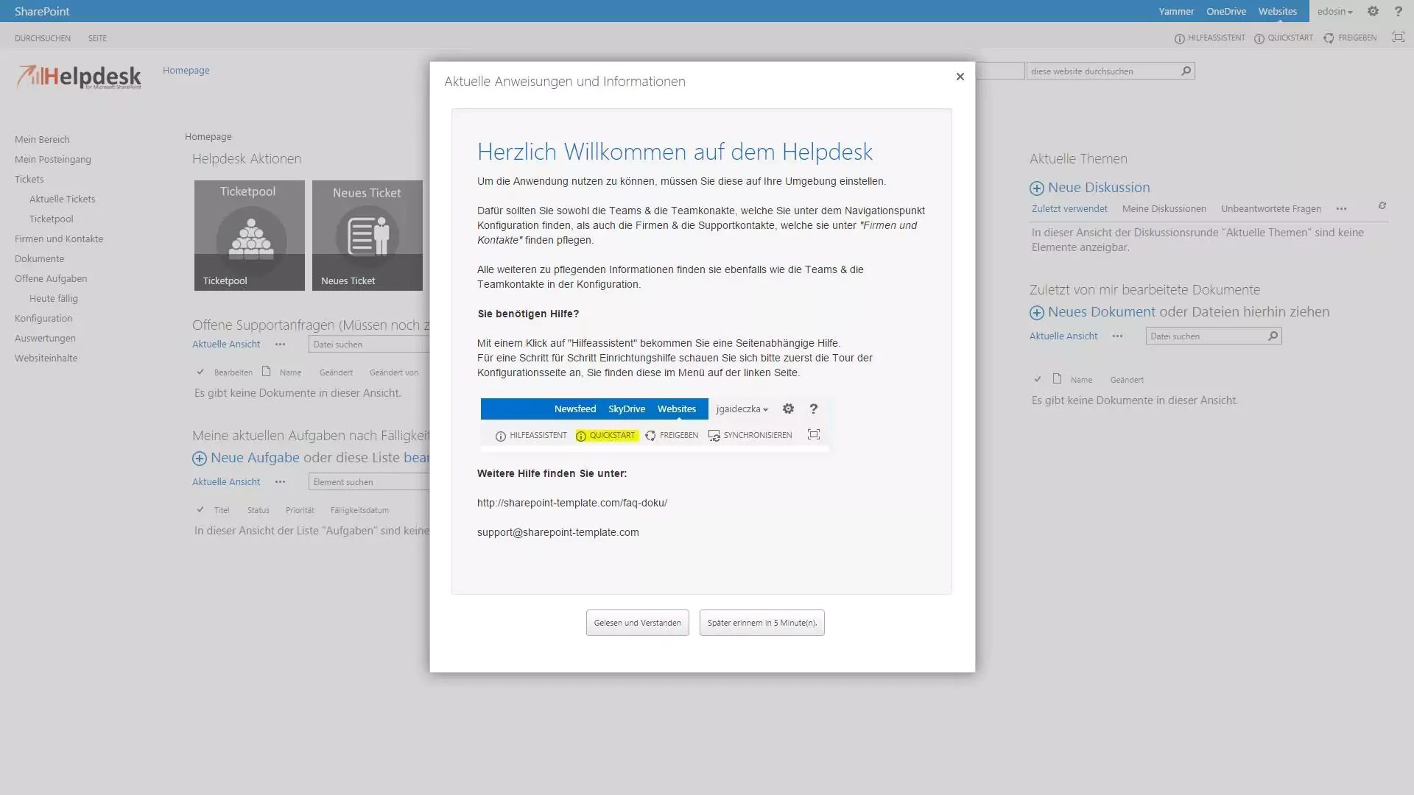Click the Neue Diskussion plus icon
This screenshot has width=1414, height=795.
pyautogui.click(x=1036, y=188)
